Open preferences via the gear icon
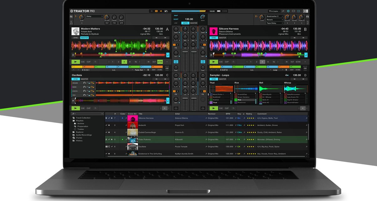The image size is (377, 201). click(x=288, y=11)
